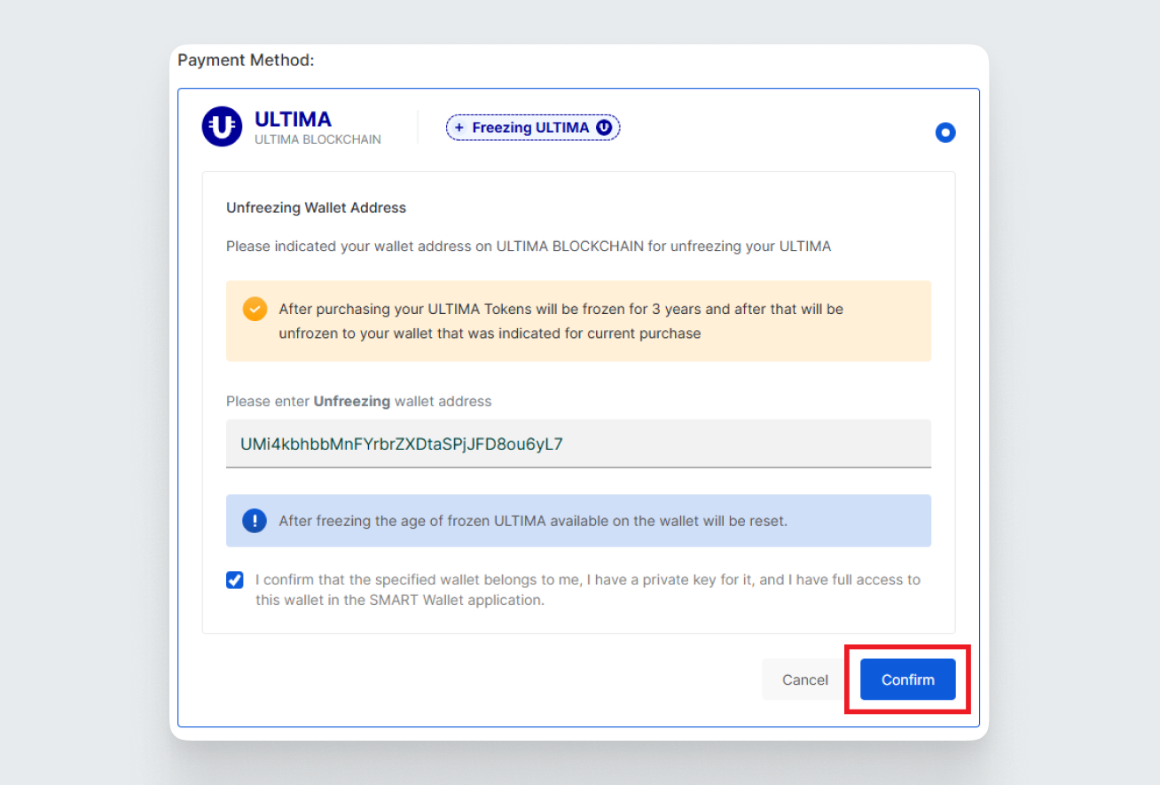Click the ULTIMA BLOCKCHAIN subtitle

click(317, 139)
